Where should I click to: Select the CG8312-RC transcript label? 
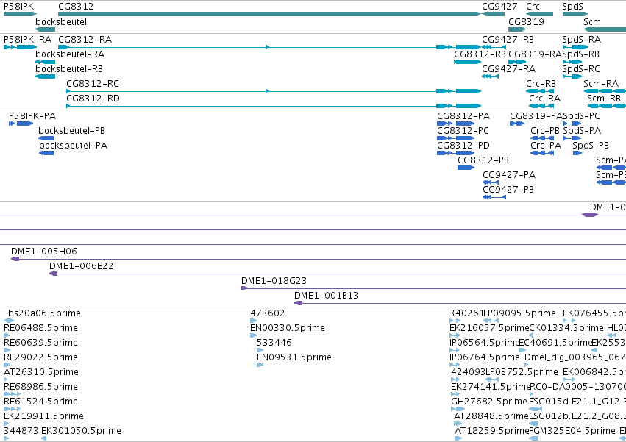[93, 84]
